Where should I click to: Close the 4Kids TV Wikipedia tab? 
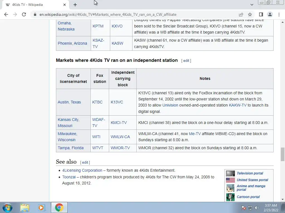coord(65,5)
